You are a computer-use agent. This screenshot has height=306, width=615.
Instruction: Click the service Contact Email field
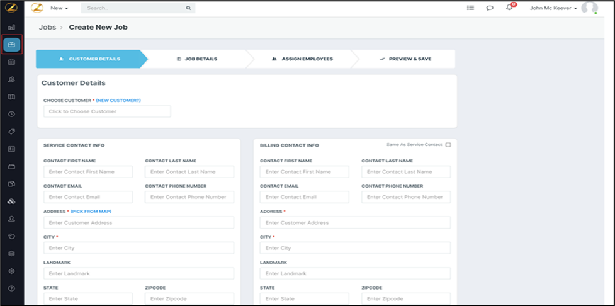pyautogui.click(x=88, y=197)
